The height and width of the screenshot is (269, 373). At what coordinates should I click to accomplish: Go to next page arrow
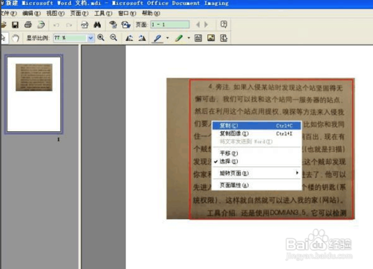pyautogui.click(x=206, y=25)
